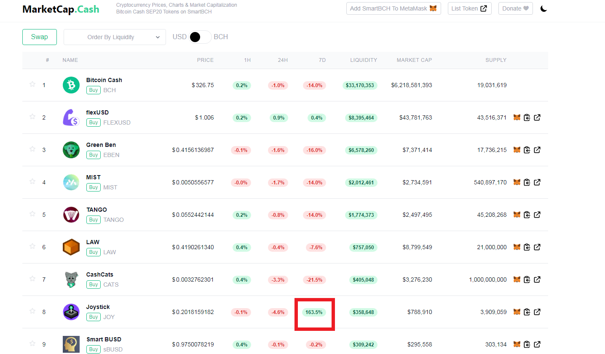605x354 pixels.
Task: Click liquidity value $33,170,353
Action: (x=360, y=85)
